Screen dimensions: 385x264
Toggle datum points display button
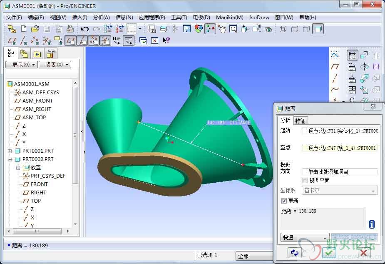94,40
